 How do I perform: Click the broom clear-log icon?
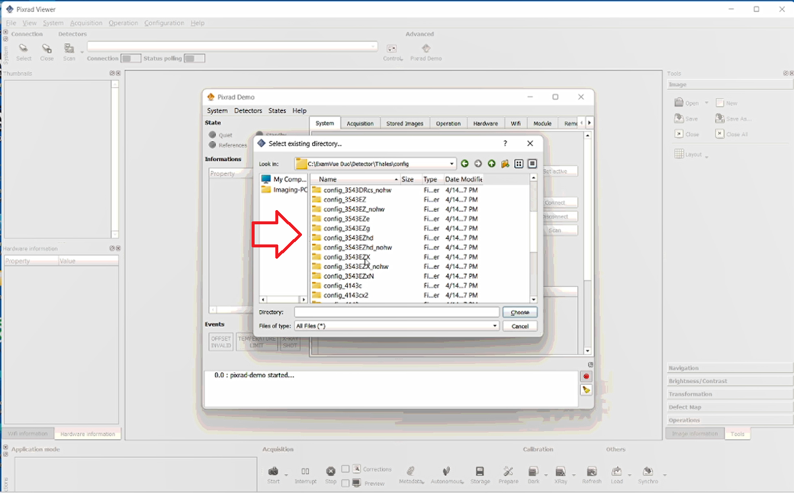pos(586,389)
